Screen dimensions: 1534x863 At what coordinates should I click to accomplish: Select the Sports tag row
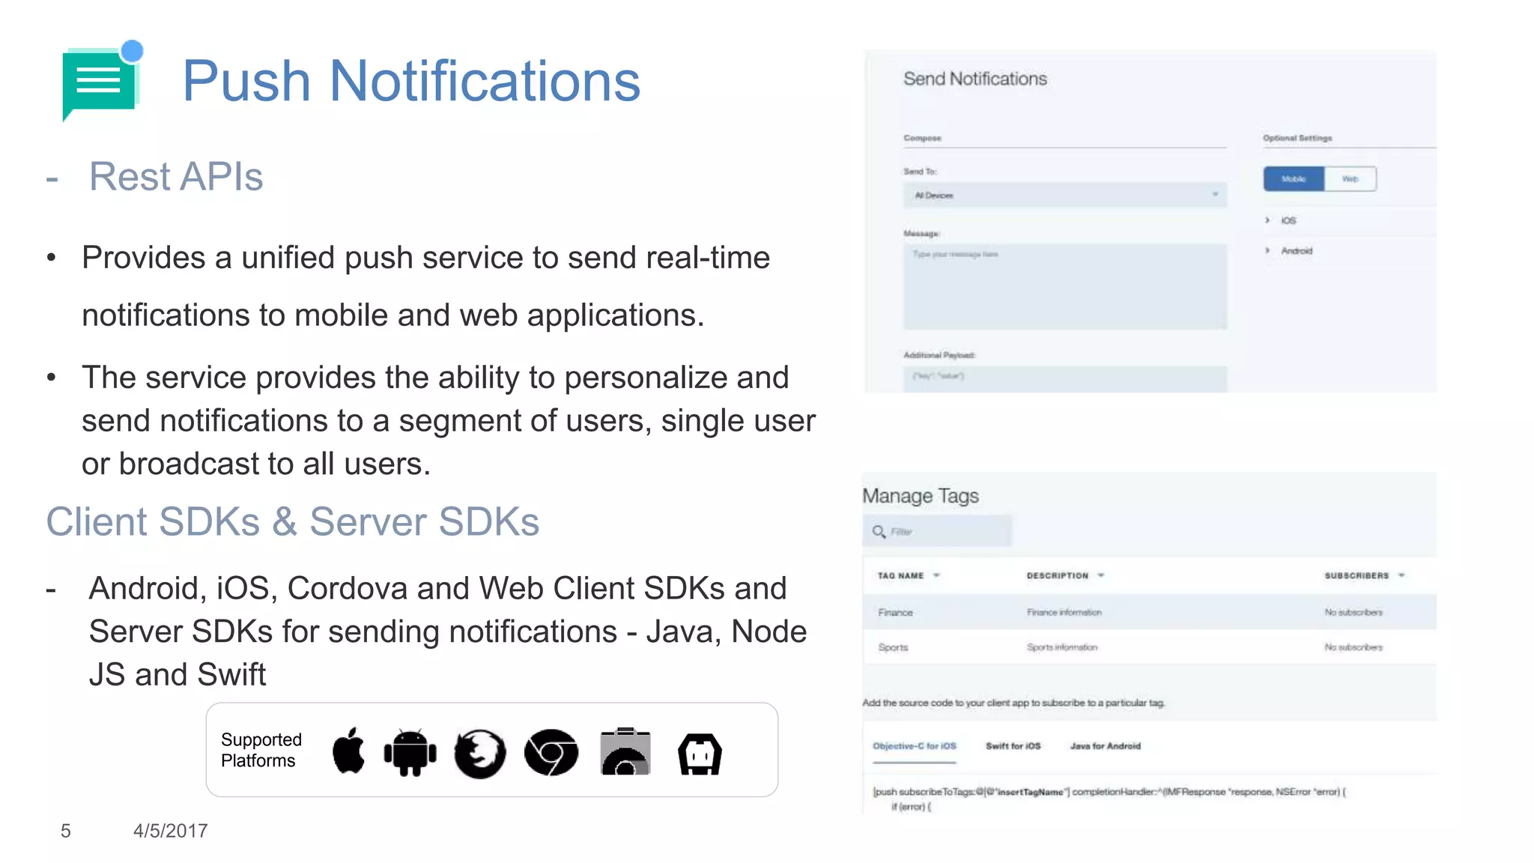[x=1149, y=647]
